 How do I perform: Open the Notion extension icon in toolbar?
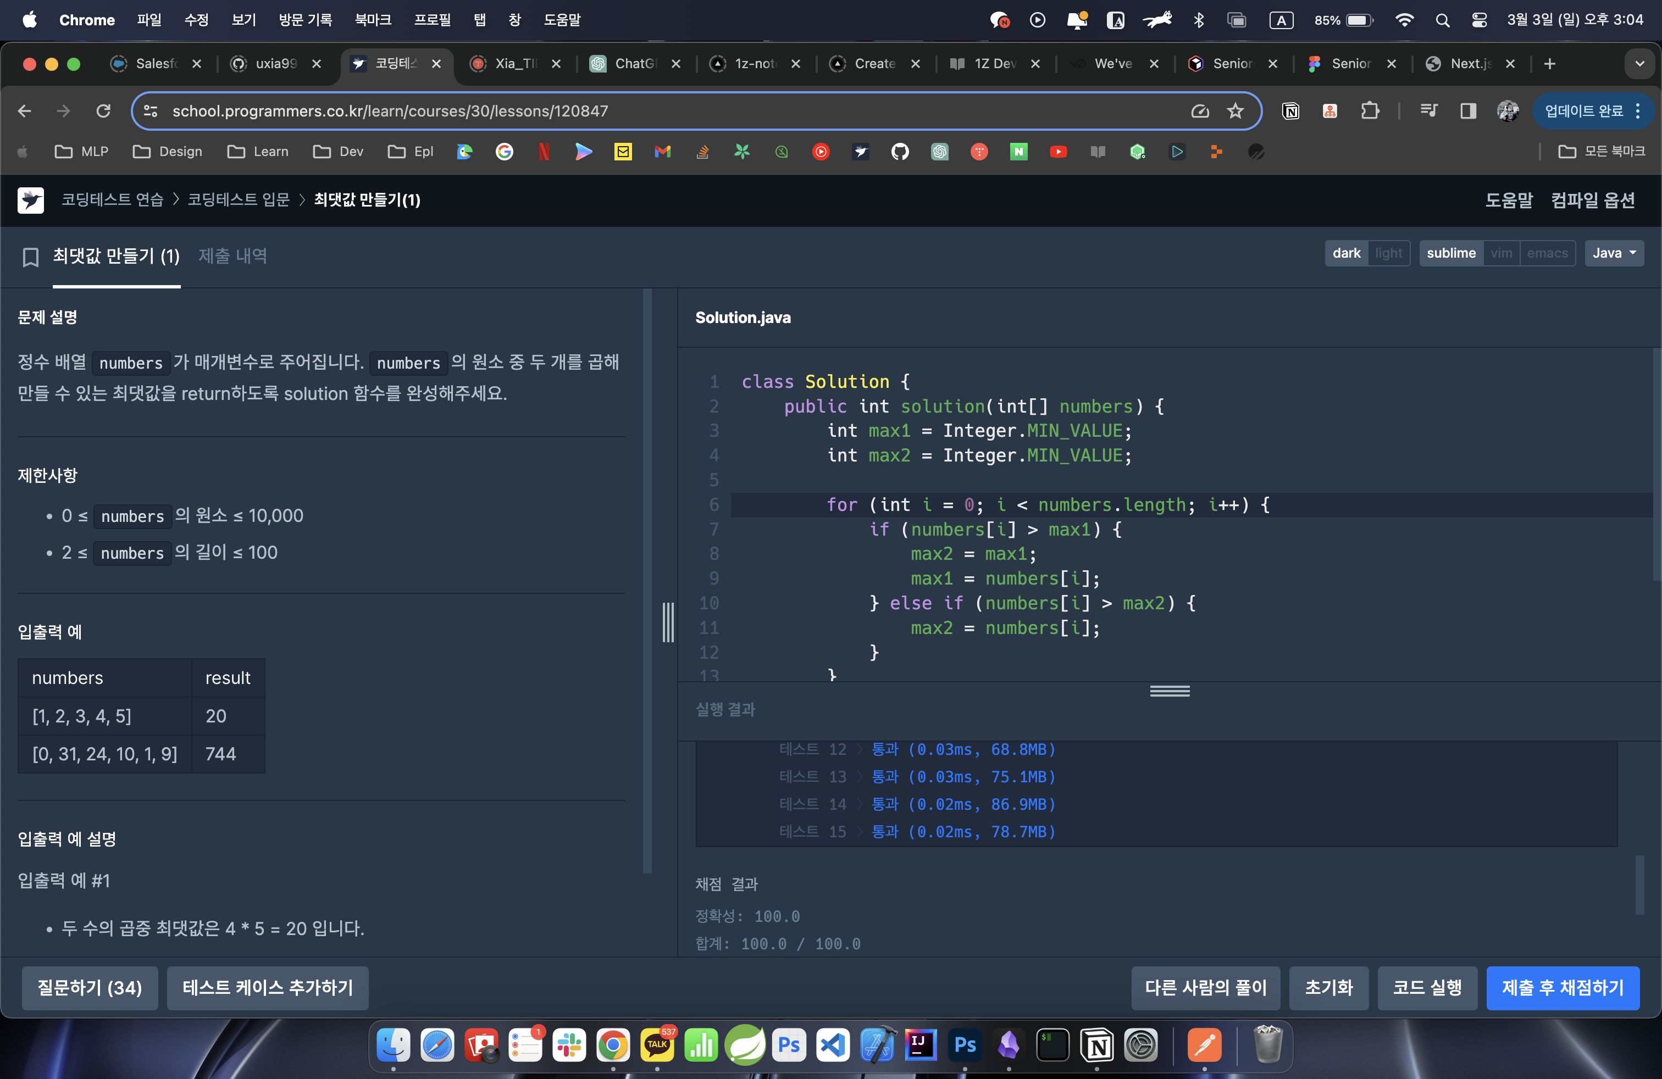tap(1290, 111)
